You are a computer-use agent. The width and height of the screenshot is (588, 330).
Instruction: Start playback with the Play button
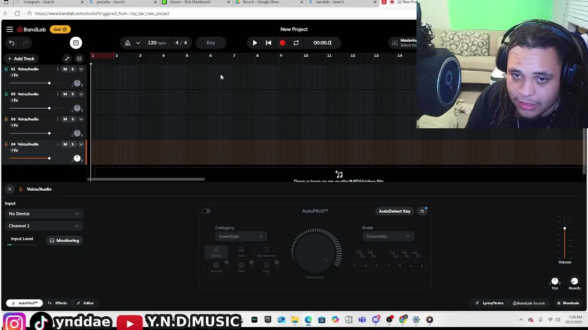(255, 43)
